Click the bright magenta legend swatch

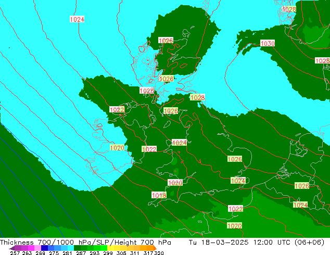click(x=31, y=248)
